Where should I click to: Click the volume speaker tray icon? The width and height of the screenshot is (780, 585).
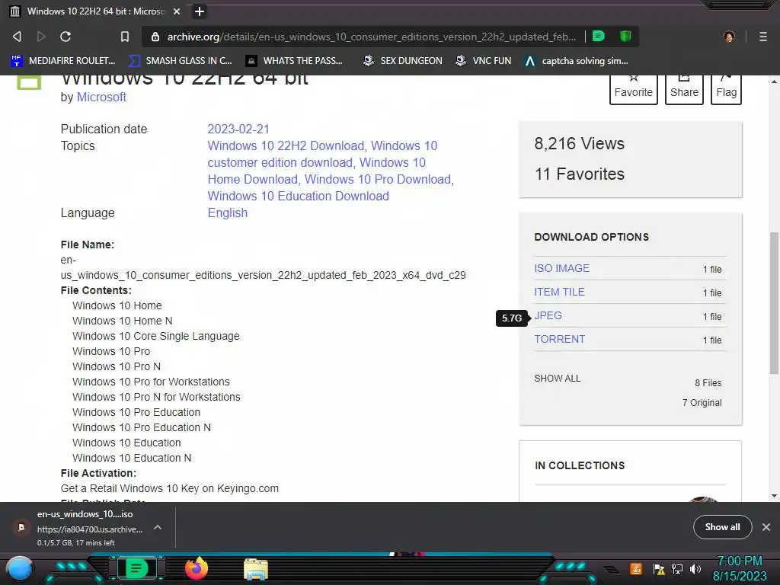coord(695,568)
